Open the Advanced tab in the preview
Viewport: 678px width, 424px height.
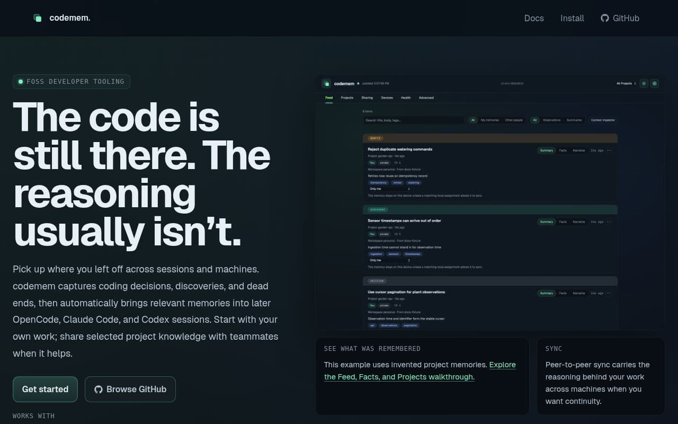tap(426, 98)
